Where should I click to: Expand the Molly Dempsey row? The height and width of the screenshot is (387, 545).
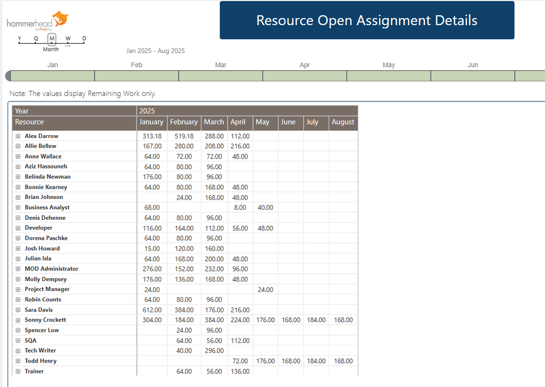[x=18, y=279]
